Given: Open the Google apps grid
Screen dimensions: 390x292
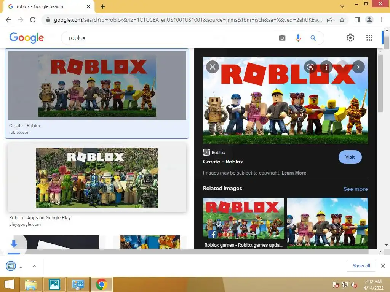Looking at the screenshot, I should pos(369,38).
